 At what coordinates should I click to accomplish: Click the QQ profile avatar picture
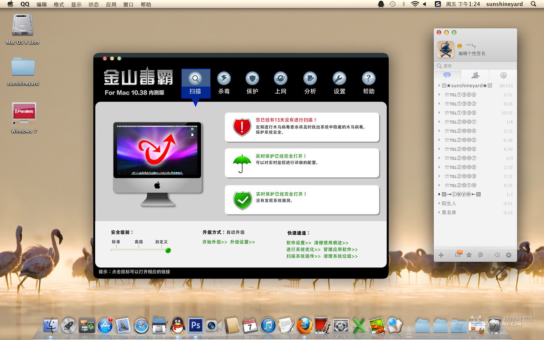445,49
